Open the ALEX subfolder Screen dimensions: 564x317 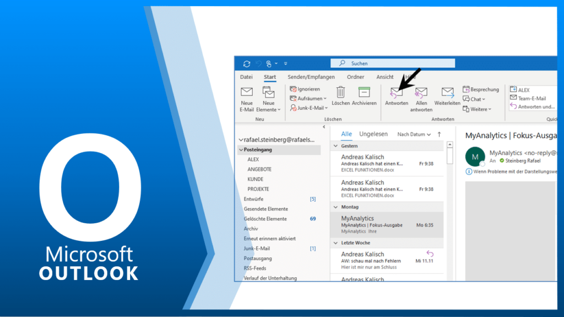click(x=253, y=159)
